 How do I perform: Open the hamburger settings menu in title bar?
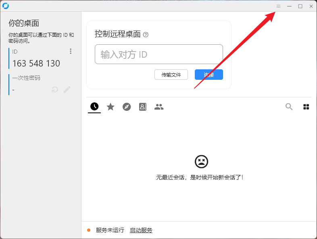pyautogui.click(x=278, y=6)
